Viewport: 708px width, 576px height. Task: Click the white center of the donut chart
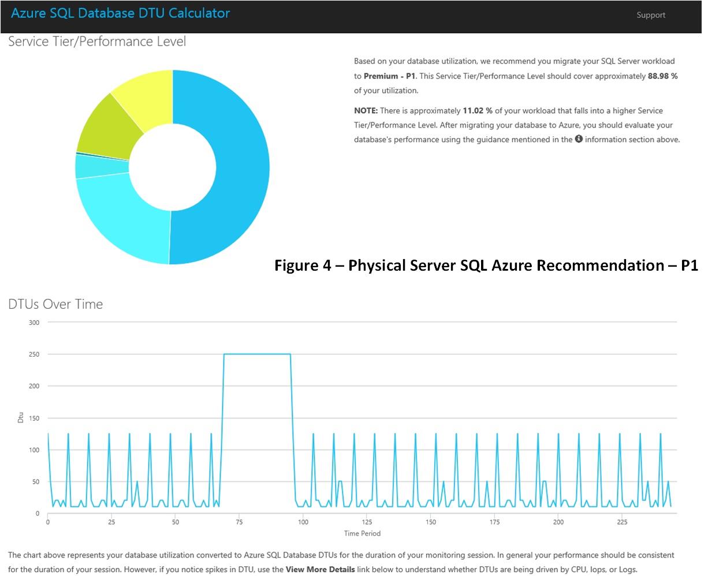click(172, 167)
